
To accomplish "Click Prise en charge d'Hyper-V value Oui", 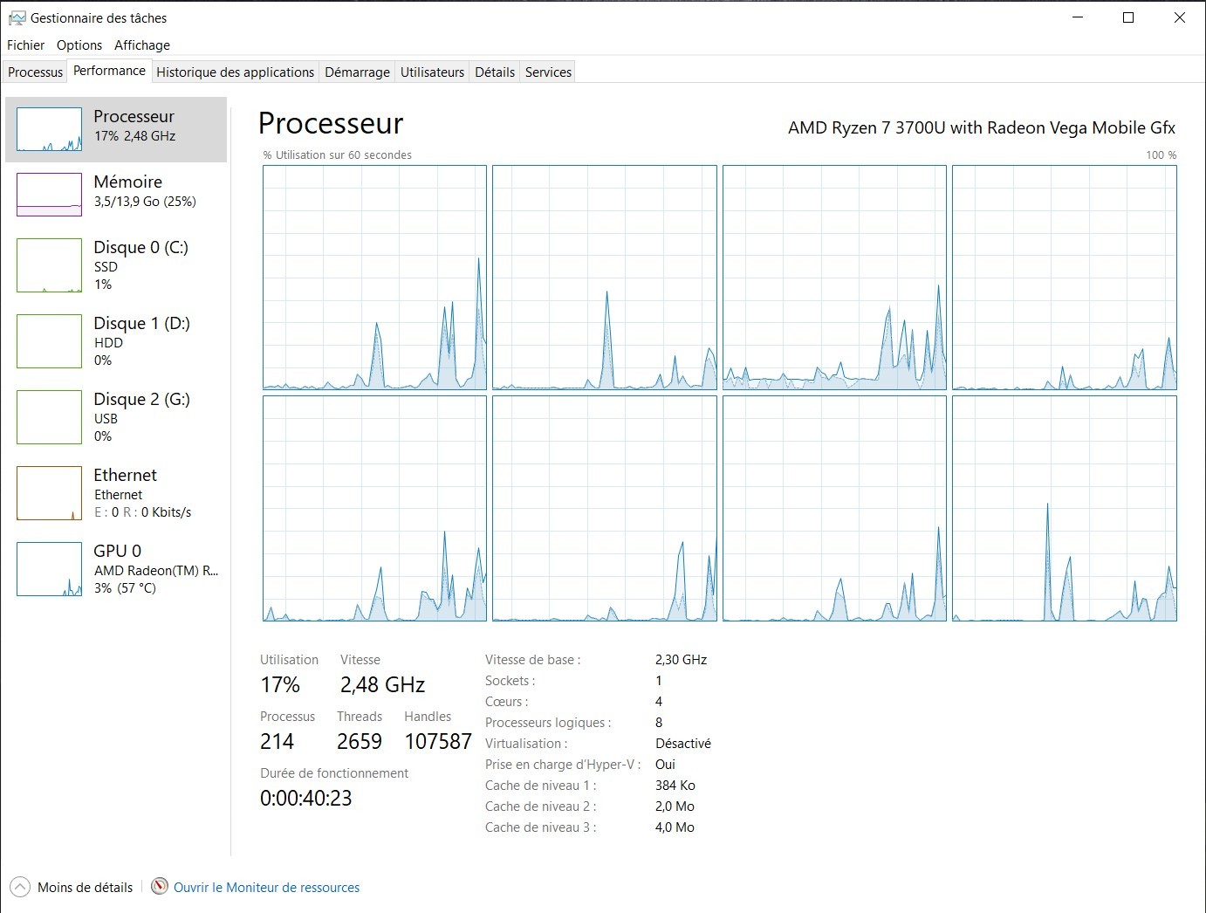I will coord(665,765).
